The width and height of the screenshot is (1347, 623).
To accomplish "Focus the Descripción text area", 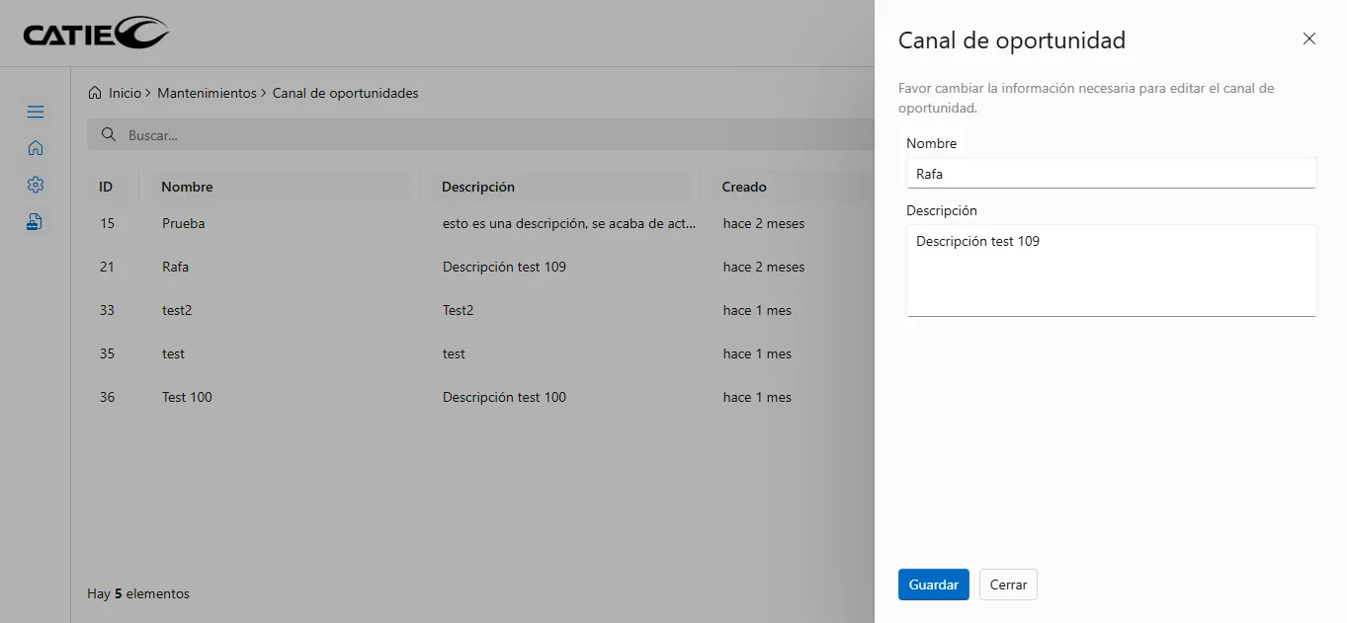I will (1111, 270).
